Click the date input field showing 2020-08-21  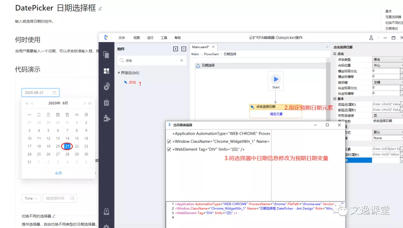click(x=40, y=93)
